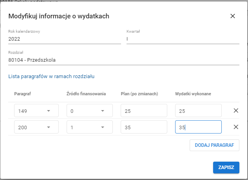Open the Paragraf dropdown showing 149

click(x=36, y=110)
